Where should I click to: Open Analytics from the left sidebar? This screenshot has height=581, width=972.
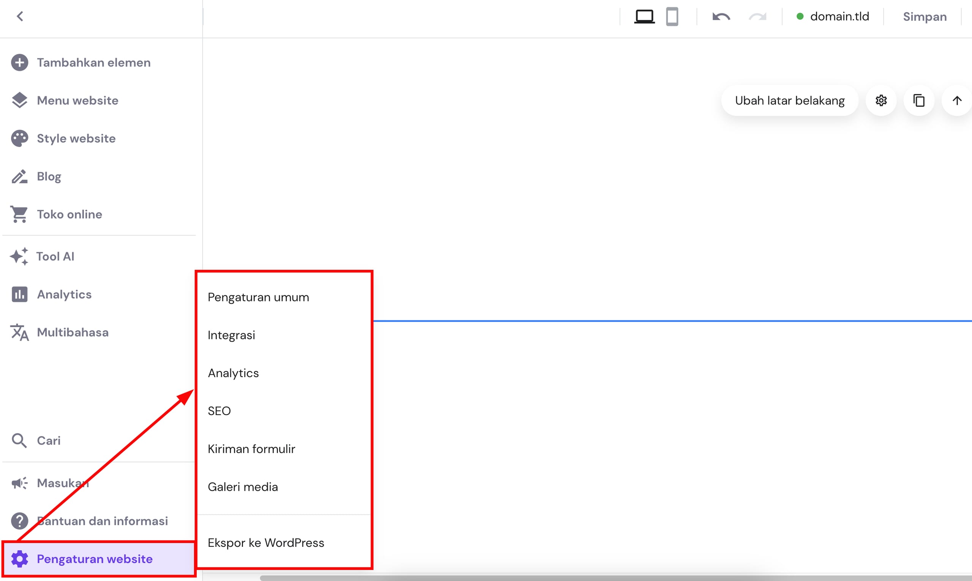[64, 294]
